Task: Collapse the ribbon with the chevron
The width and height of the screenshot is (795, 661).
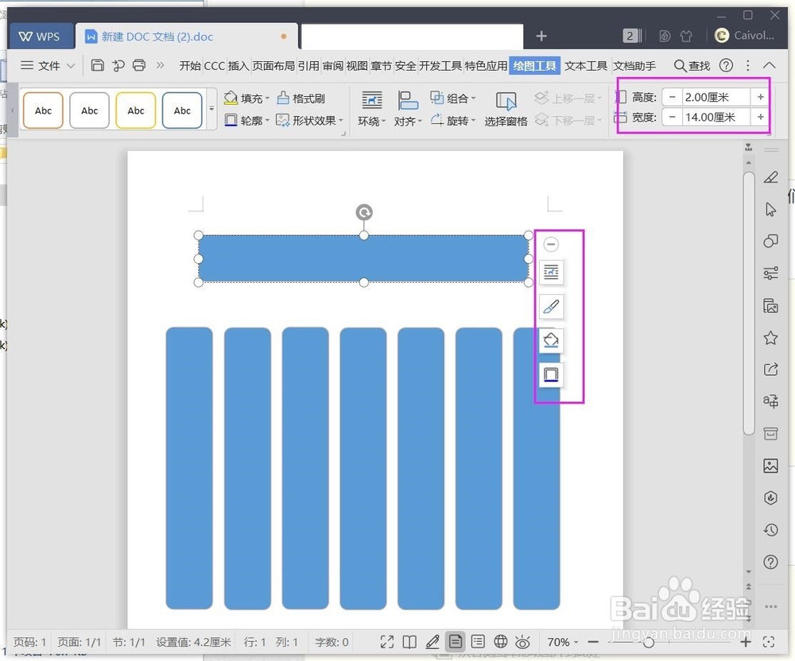Action: 769,65
